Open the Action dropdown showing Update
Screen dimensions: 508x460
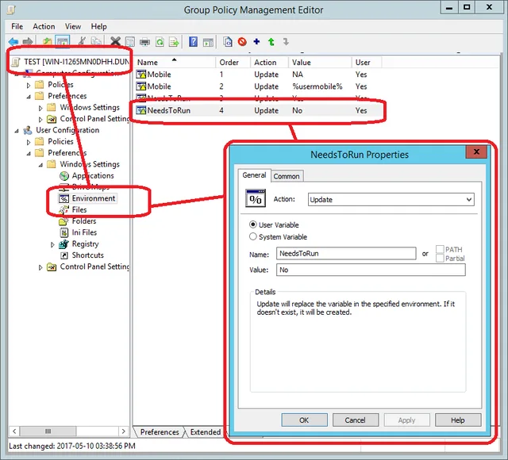click(391, 199)
